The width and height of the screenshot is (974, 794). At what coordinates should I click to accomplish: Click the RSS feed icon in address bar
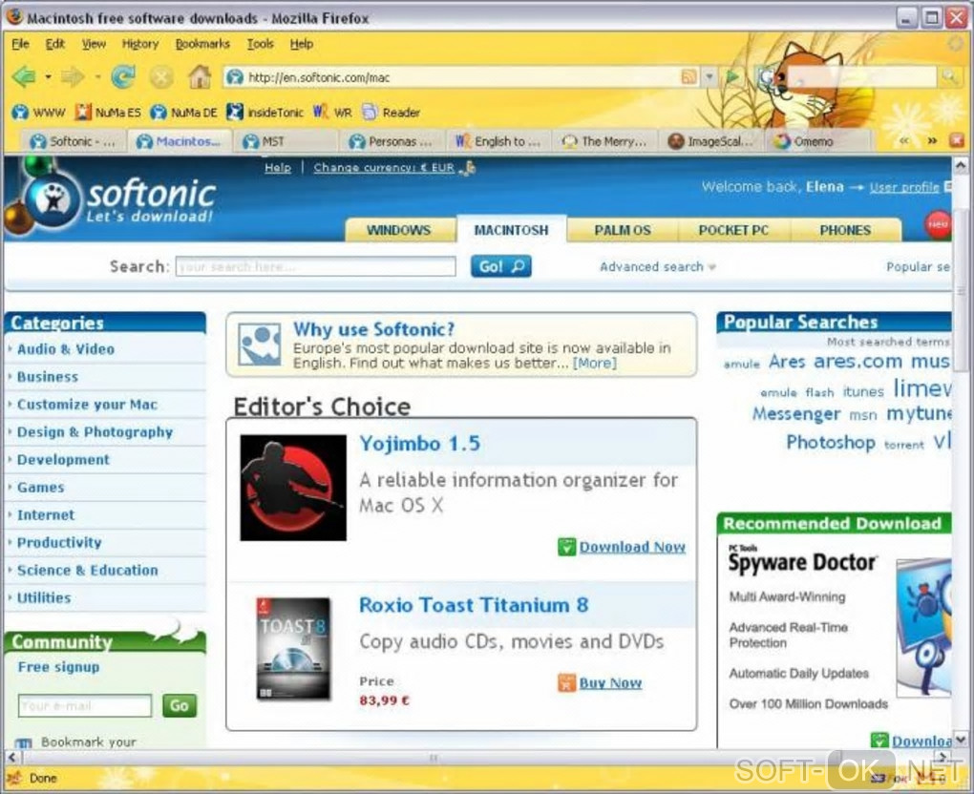coord(688,77)
